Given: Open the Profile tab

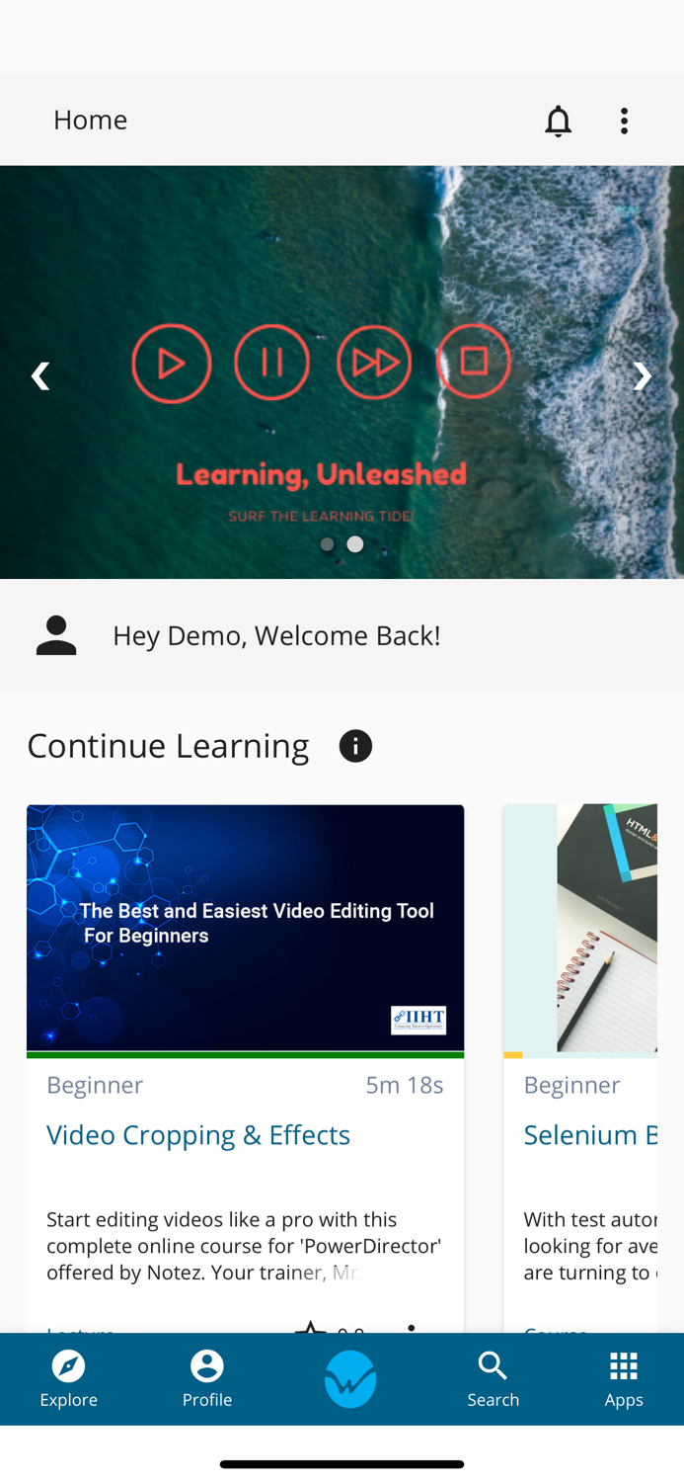Looking at the screenshot, I should click(207, 1379).
